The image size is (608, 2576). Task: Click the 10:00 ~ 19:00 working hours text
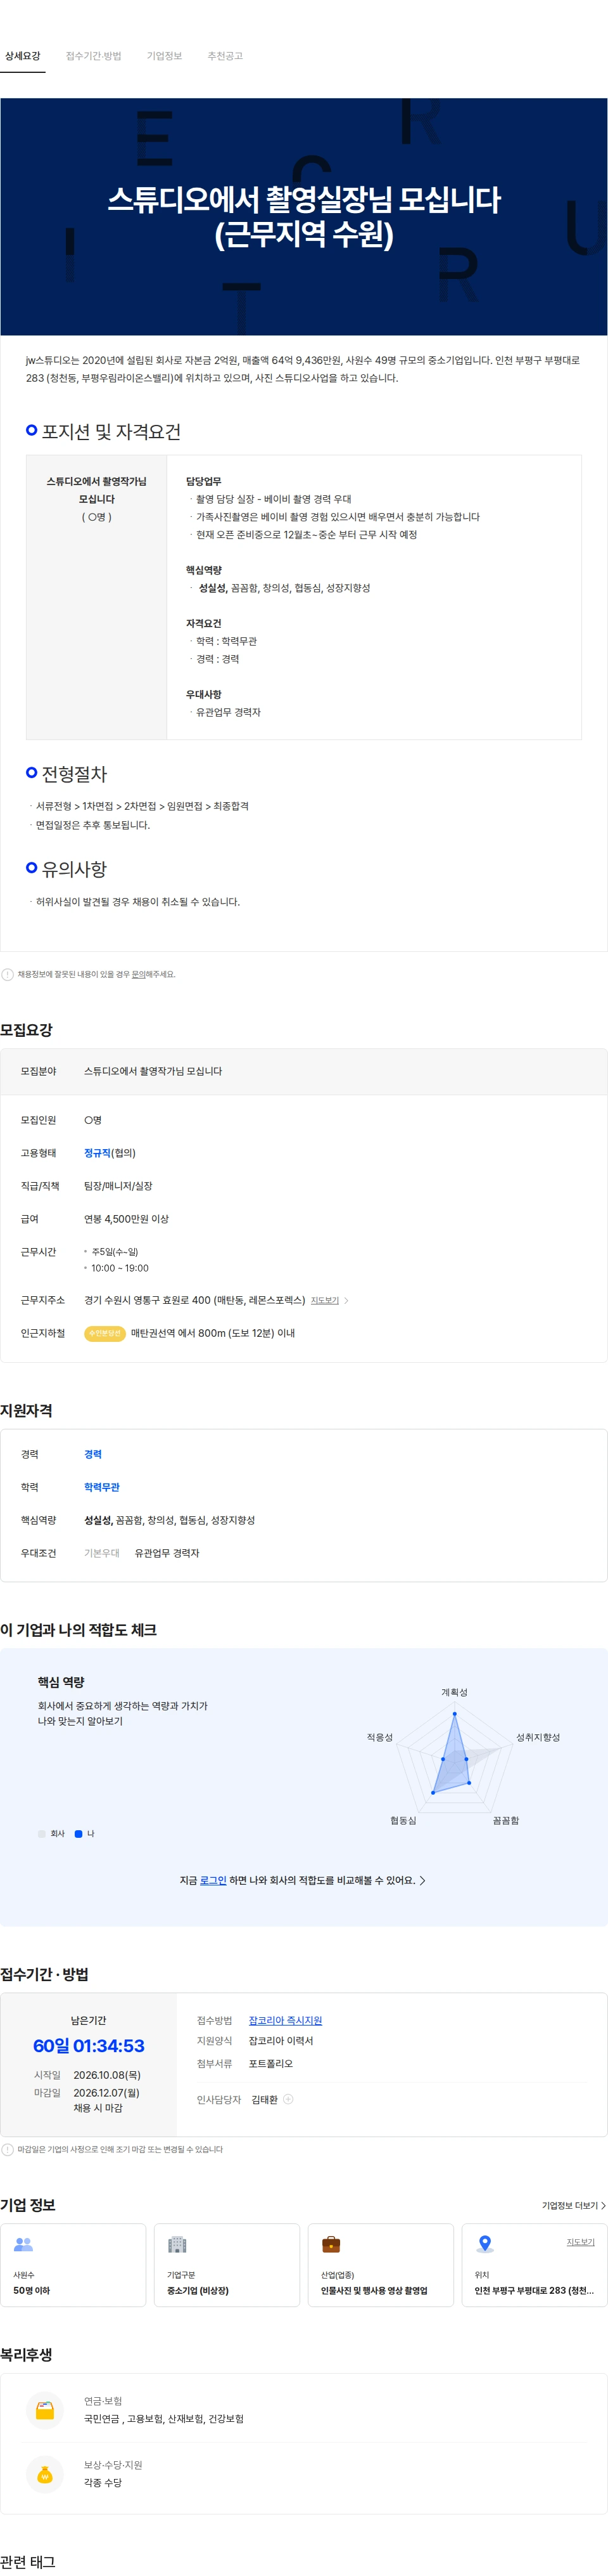[120, 1268]
